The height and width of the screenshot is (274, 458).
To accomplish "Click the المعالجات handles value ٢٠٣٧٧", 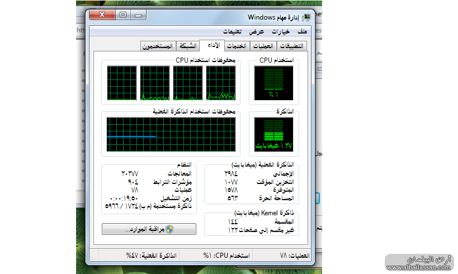I will click(x=130, y=174).
